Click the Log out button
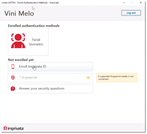The height and width of the screenshot is (134, 147). [131, 13]
